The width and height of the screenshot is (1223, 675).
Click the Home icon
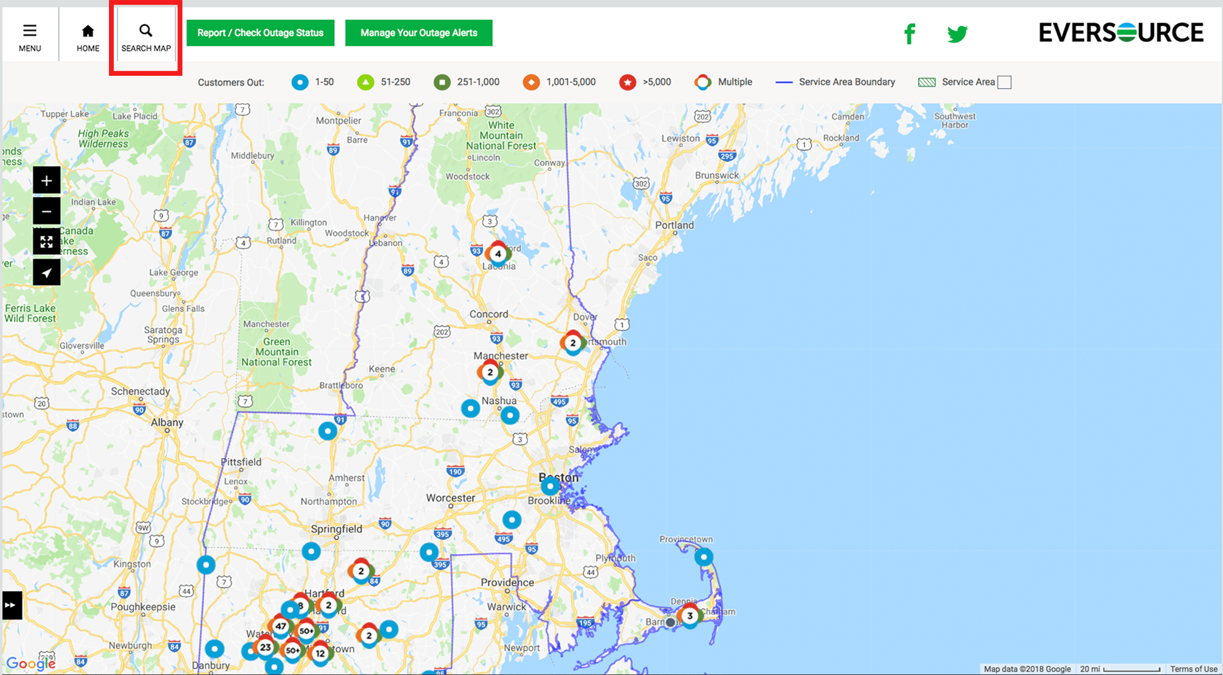click(87, 34)
